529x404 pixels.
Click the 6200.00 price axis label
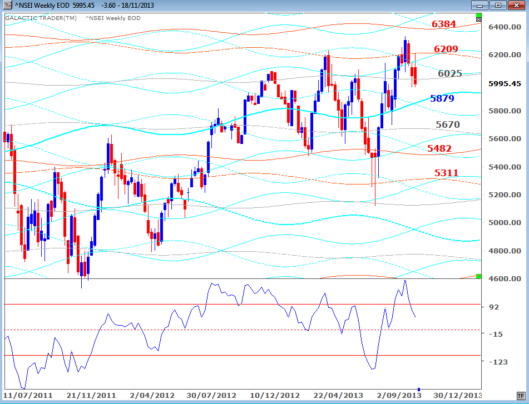click(x=505, y=54)
